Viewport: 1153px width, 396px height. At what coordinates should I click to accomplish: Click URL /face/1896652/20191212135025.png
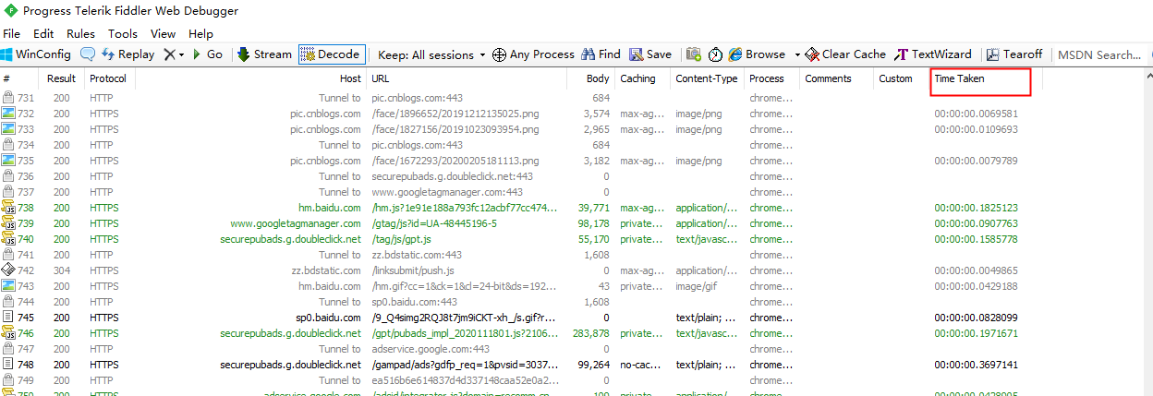(455, 114)
